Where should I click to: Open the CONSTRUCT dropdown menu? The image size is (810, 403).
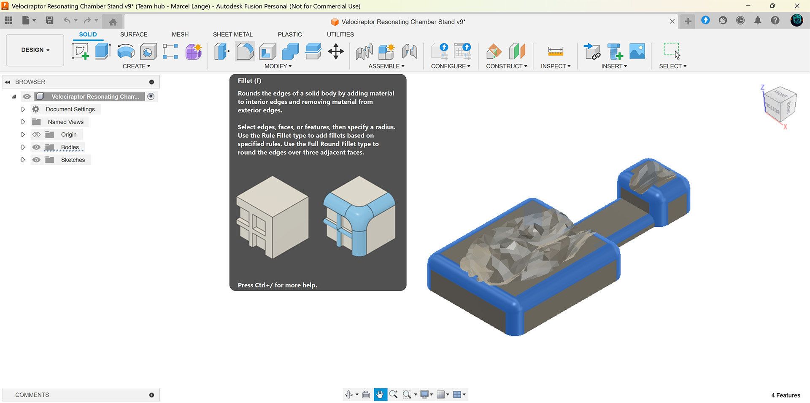coord(507,66)
